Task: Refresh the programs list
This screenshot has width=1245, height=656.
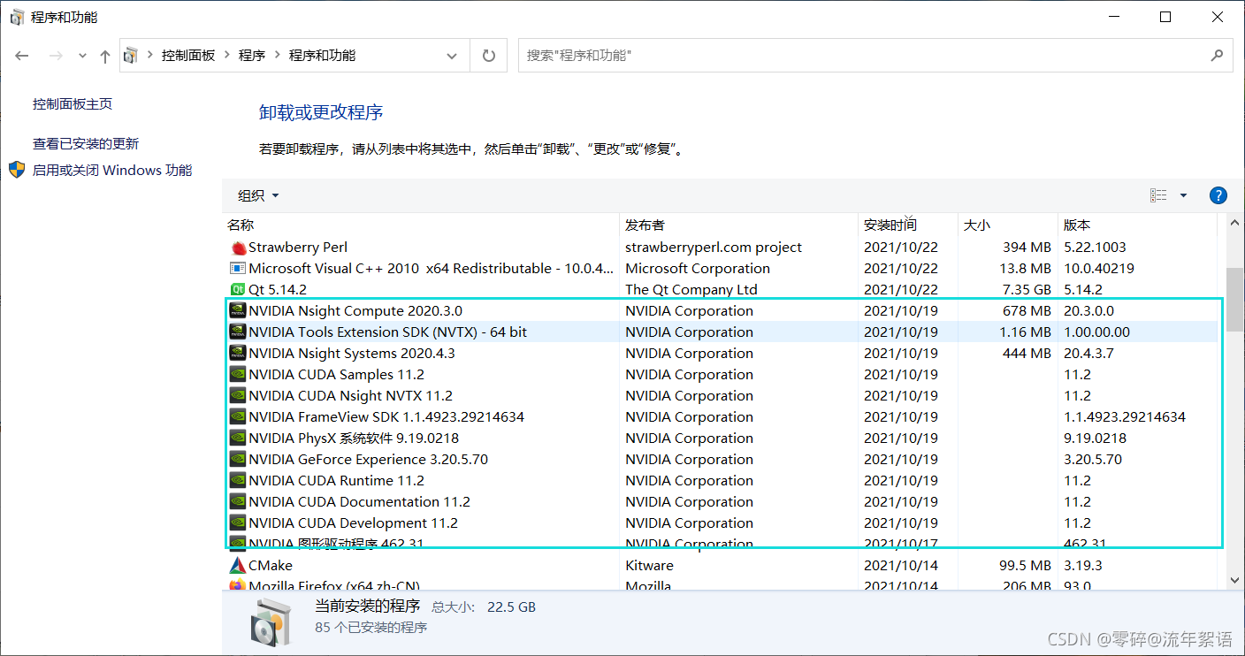Action: coord(489,56)
